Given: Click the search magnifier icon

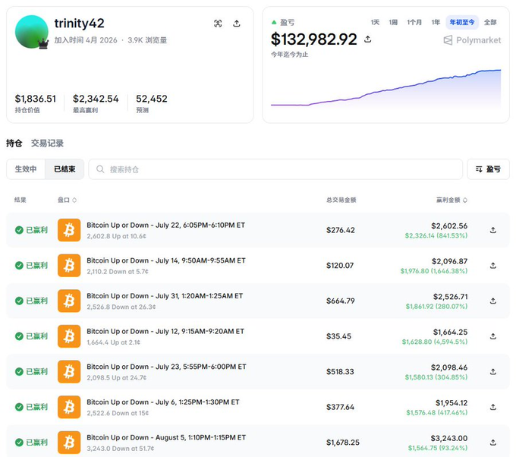Looking at the screenshot, I should tap(100, 169).
